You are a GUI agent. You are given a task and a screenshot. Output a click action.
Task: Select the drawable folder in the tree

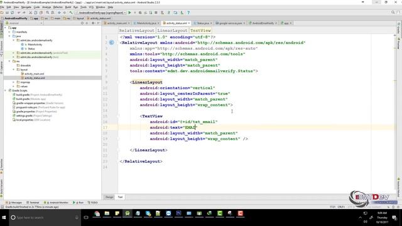26,65
